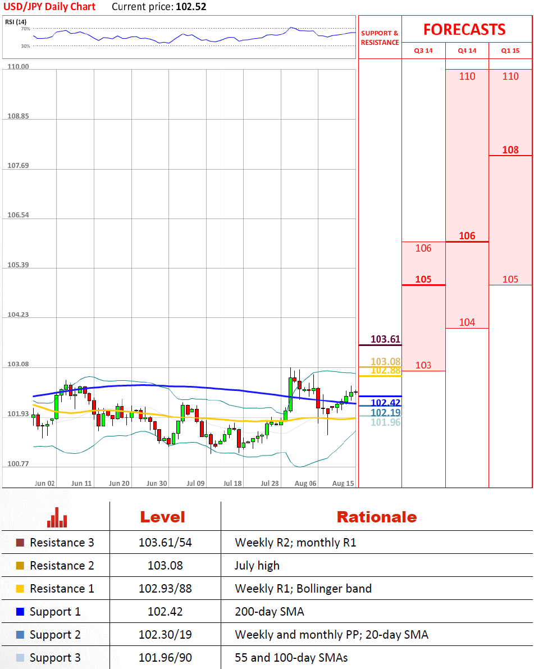The image size is (534, 669).
Task: Select the 'Resistance 2' row label
Action: (x=62, y=565)
